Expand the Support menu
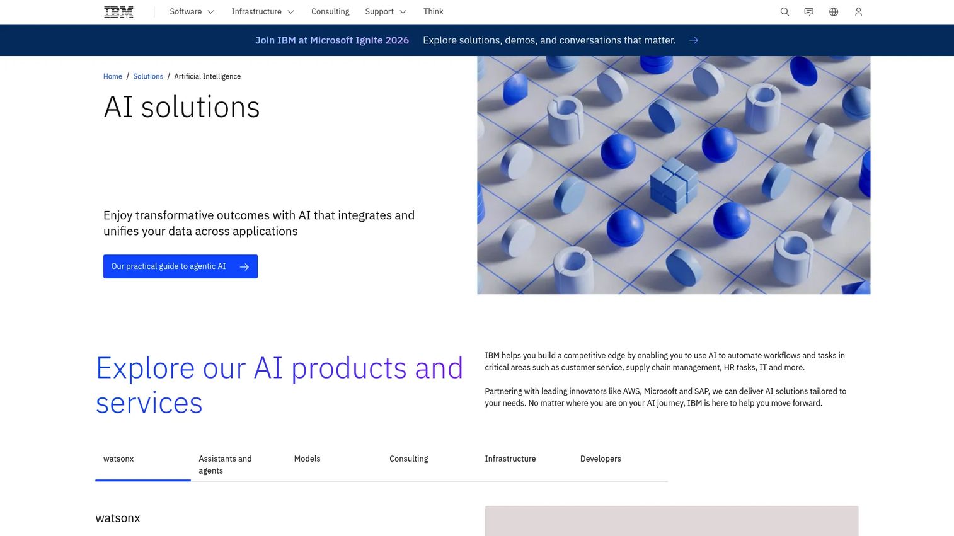 coord(386,12)
